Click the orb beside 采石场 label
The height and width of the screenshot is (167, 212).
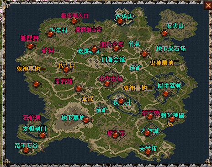(x=79, y=88)
